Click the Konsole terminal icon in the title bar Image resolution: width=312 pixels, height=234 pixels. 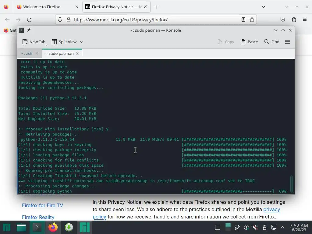[21, 30]
